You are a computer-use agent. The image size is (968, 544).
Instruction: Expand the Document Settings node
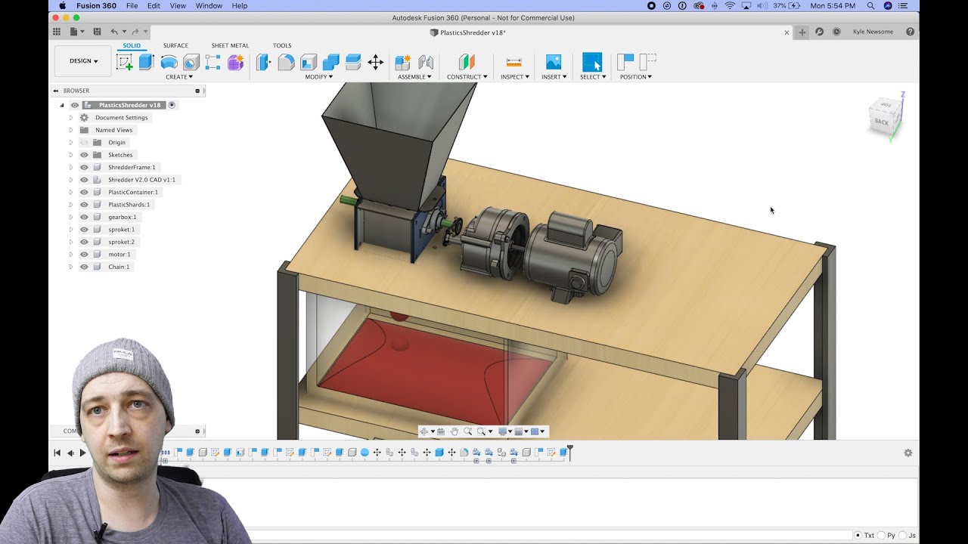pyautogui.click(x=71, y=118)
